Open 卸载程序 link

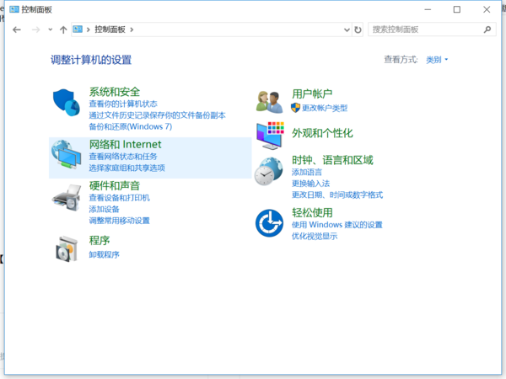click(x=104, y=254)
